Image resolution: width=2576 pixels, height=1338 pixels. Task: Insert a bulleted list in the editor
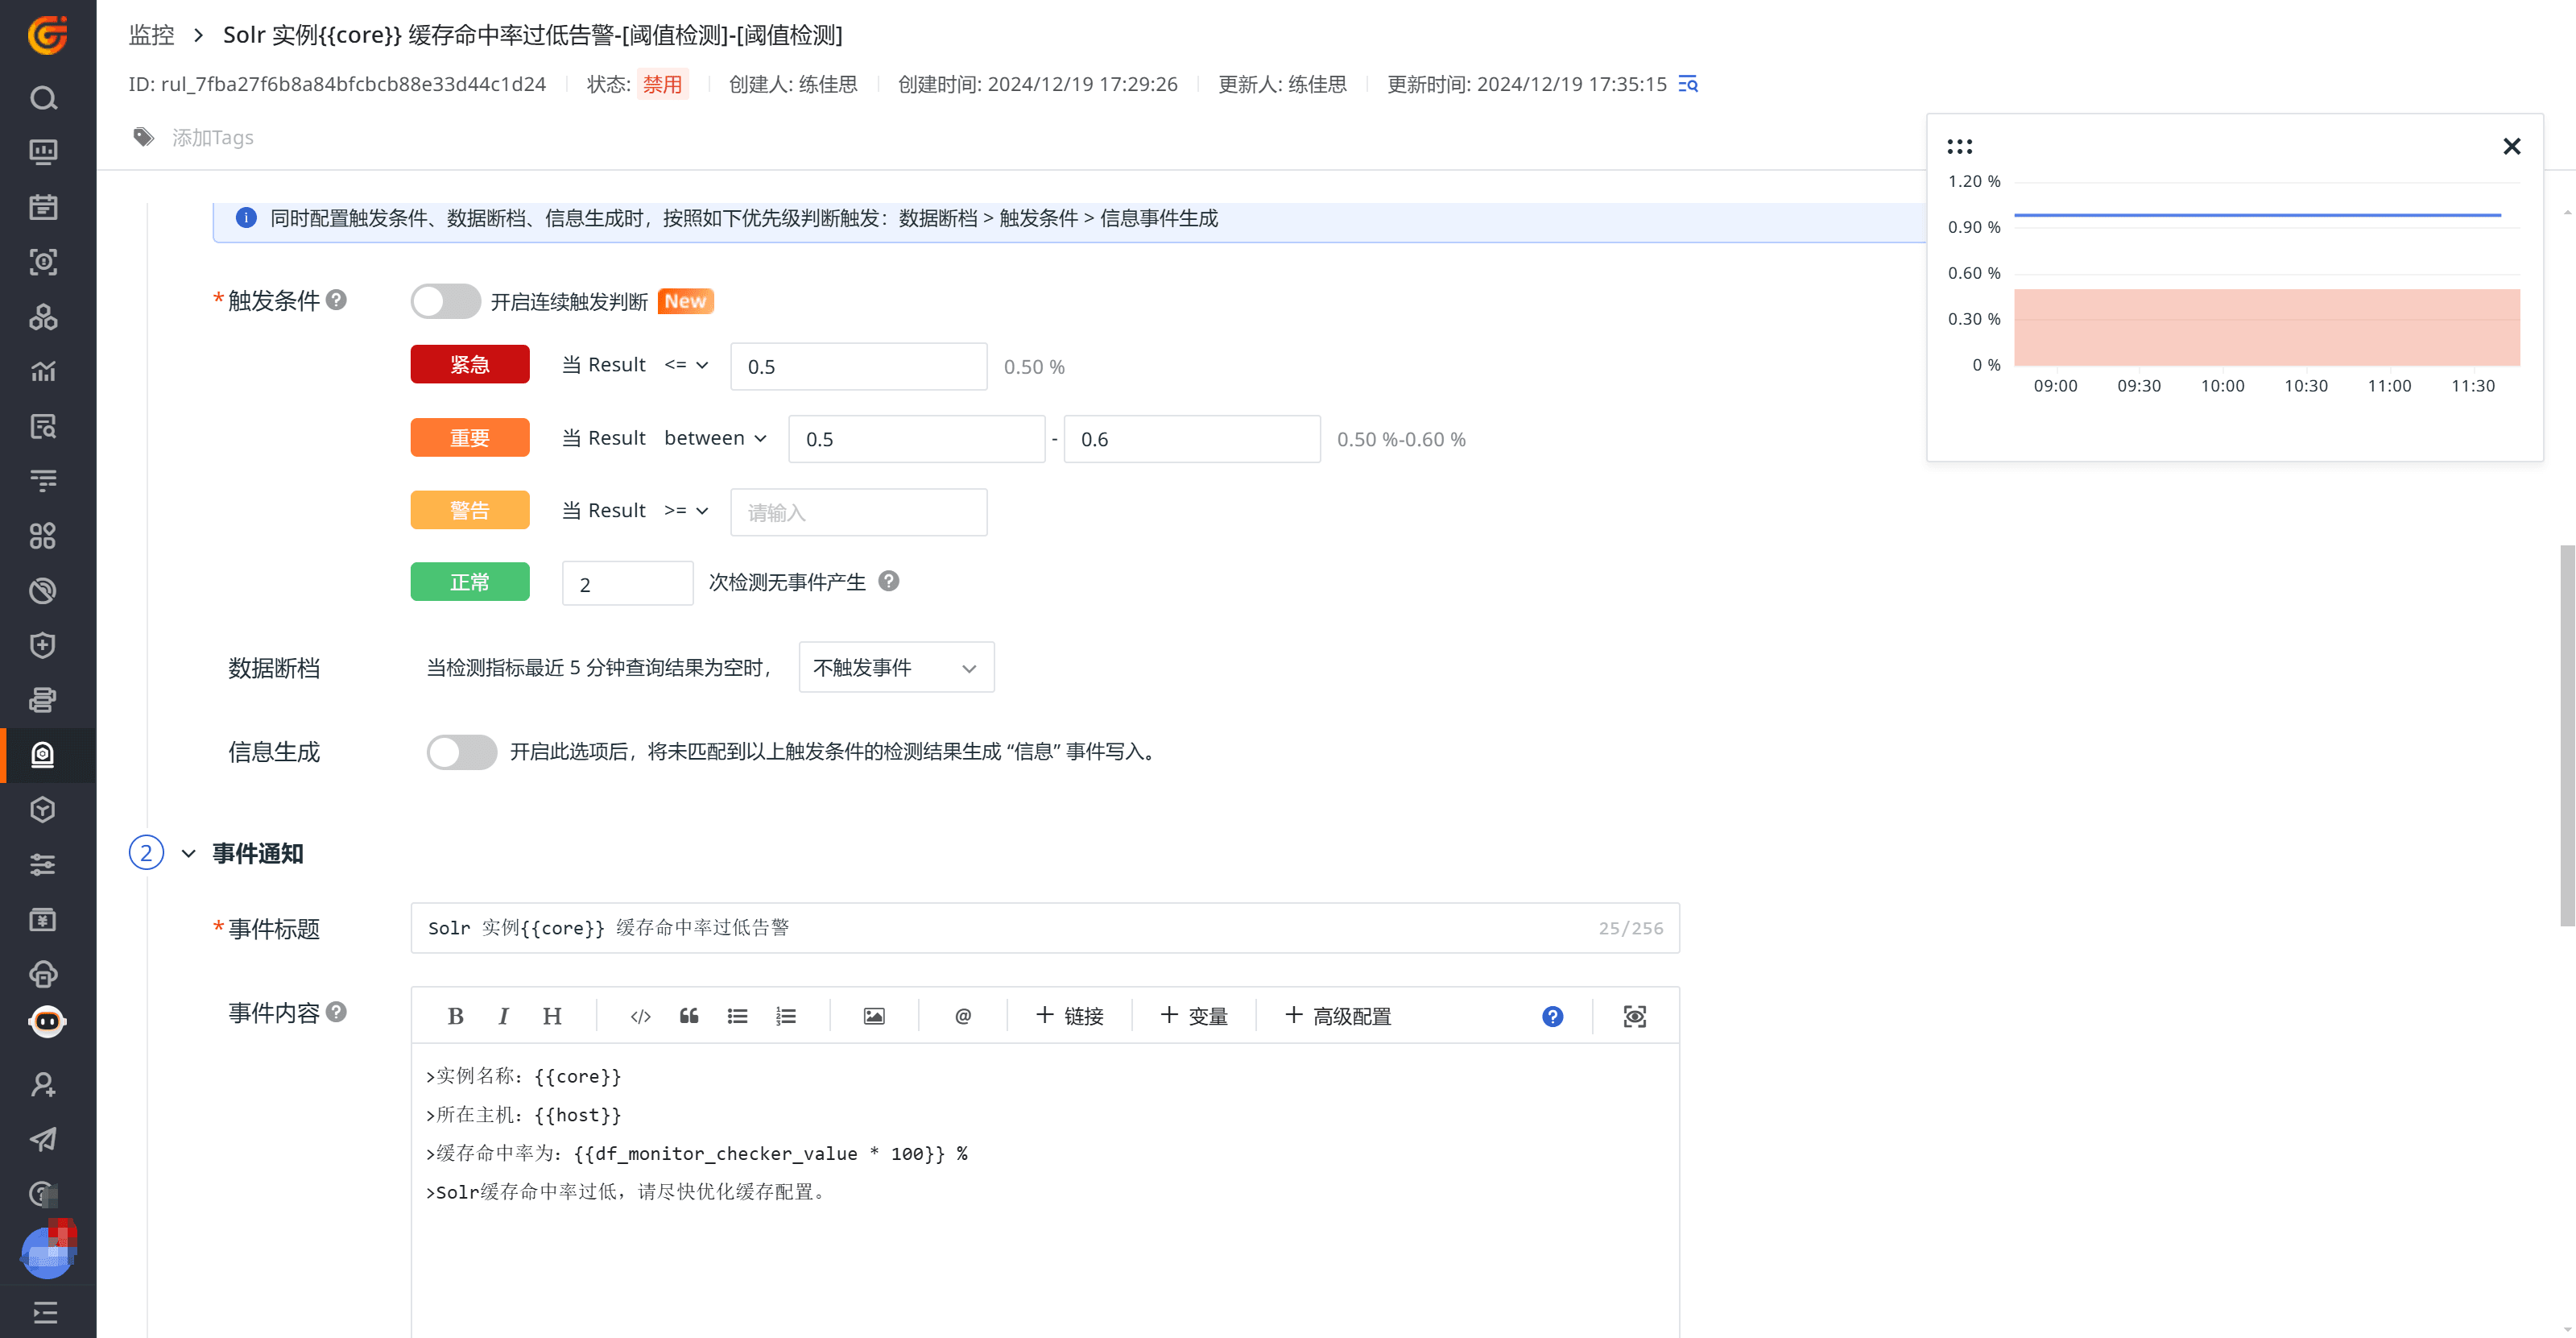click(x=737, y=1016)
